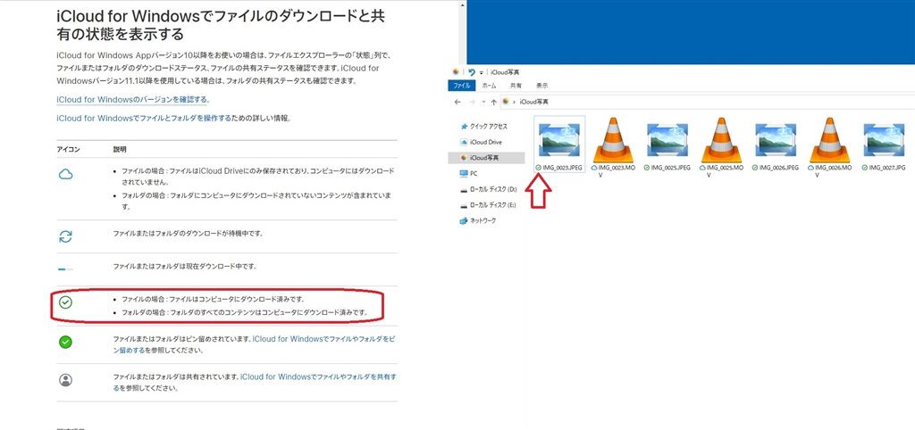Click the IMG_0027.JPG file name
Screen dimensions: 915x430
coord(887,167)
